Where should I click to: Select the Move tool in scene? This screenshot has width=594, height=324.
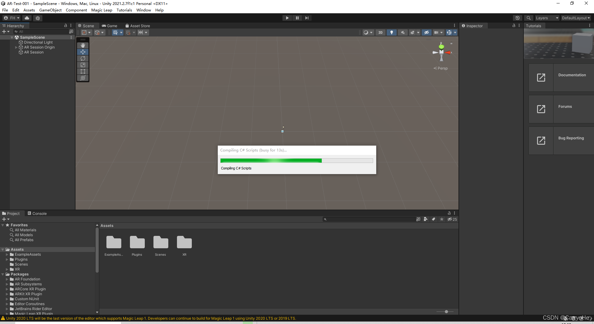pyautogui.click(x=83, y=52)
